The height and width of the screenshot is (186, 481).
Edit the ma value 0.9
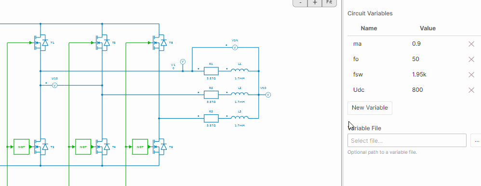pyautogui.click(x=416, y=44)
